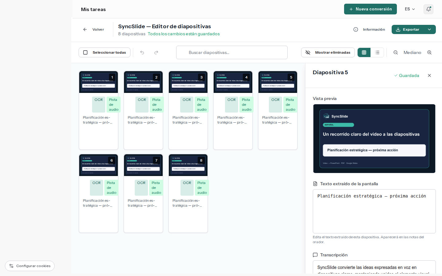Redo the change with the redo arrow
The image size is (442, 276).
pyautogui.click(x=156, y=52)
